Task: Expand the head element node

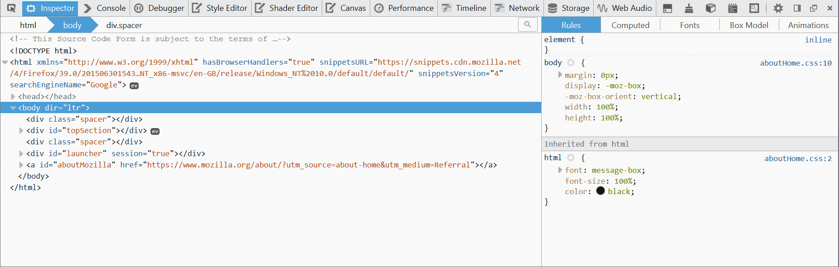Action: tap(13, 96)
